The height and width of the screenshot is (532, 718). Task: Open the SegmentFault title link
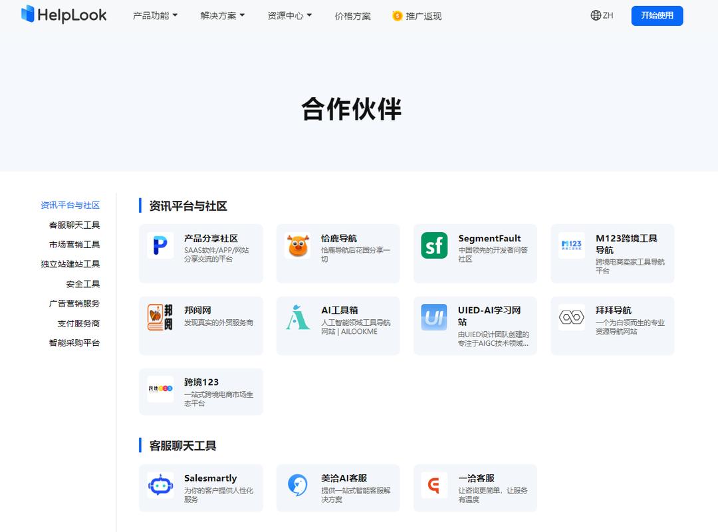click(x=489, y=238)
